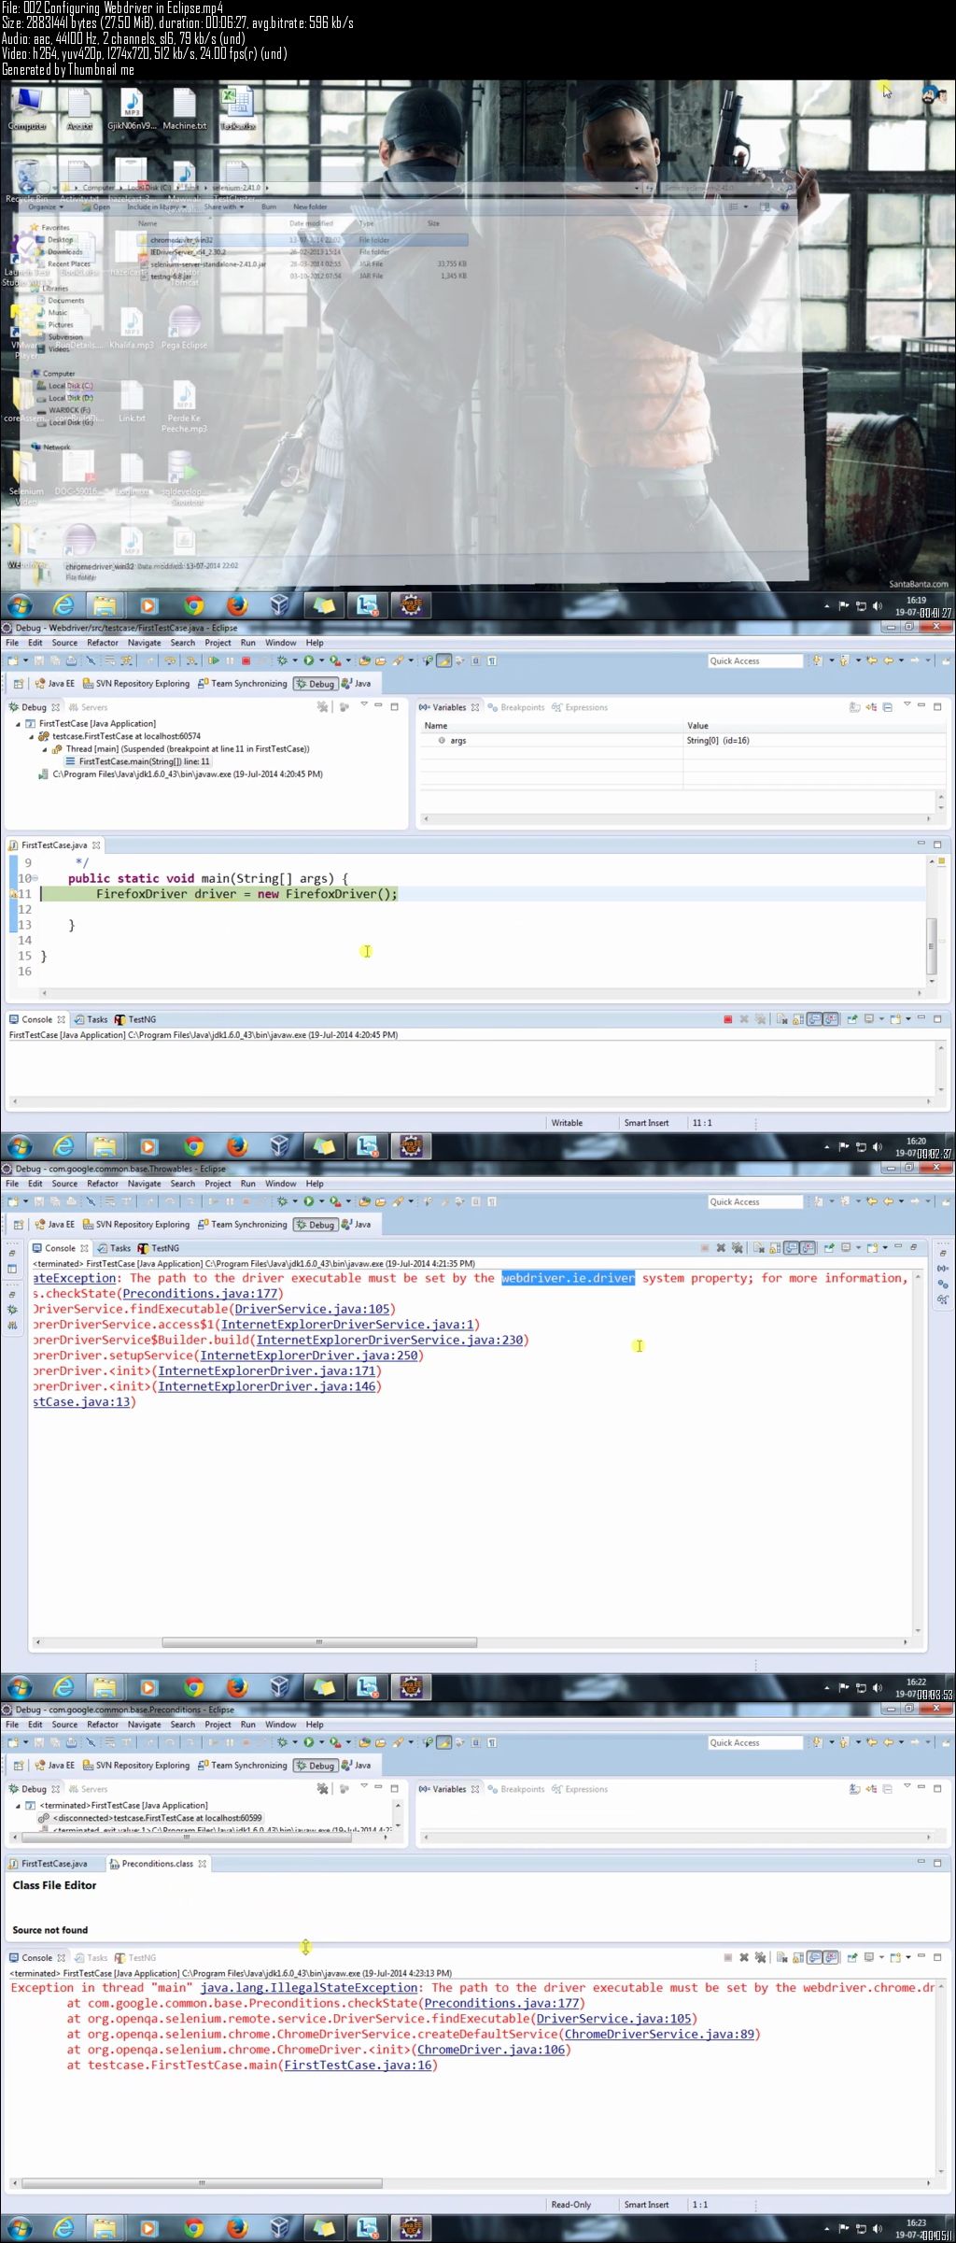Viewport: 956px width, 2243px height.
Task: Click Throwables console horizontal scrollbar thumb
Action: [319, 1642]
